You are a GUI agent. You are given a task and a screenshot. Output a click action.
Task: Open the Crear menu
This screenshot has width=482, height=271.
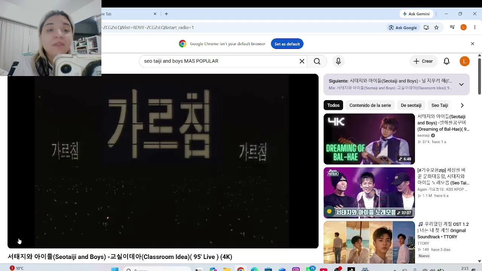click(423, 61)
